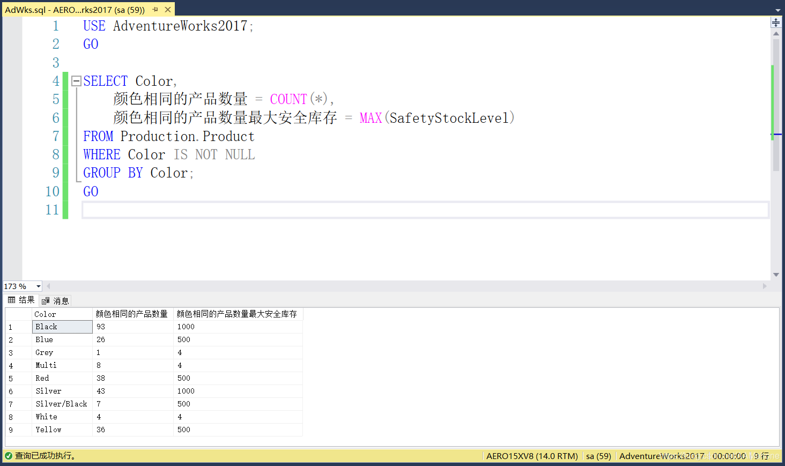The height and width of the screenshot is (466, 785).
Task: Click the editor split window handle
Action: click(776, 22)
